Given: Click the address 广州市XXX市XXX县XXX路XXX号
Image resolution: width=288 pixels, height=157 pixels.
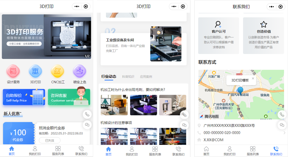Looking at the screenshot, I should pos(229,126).
